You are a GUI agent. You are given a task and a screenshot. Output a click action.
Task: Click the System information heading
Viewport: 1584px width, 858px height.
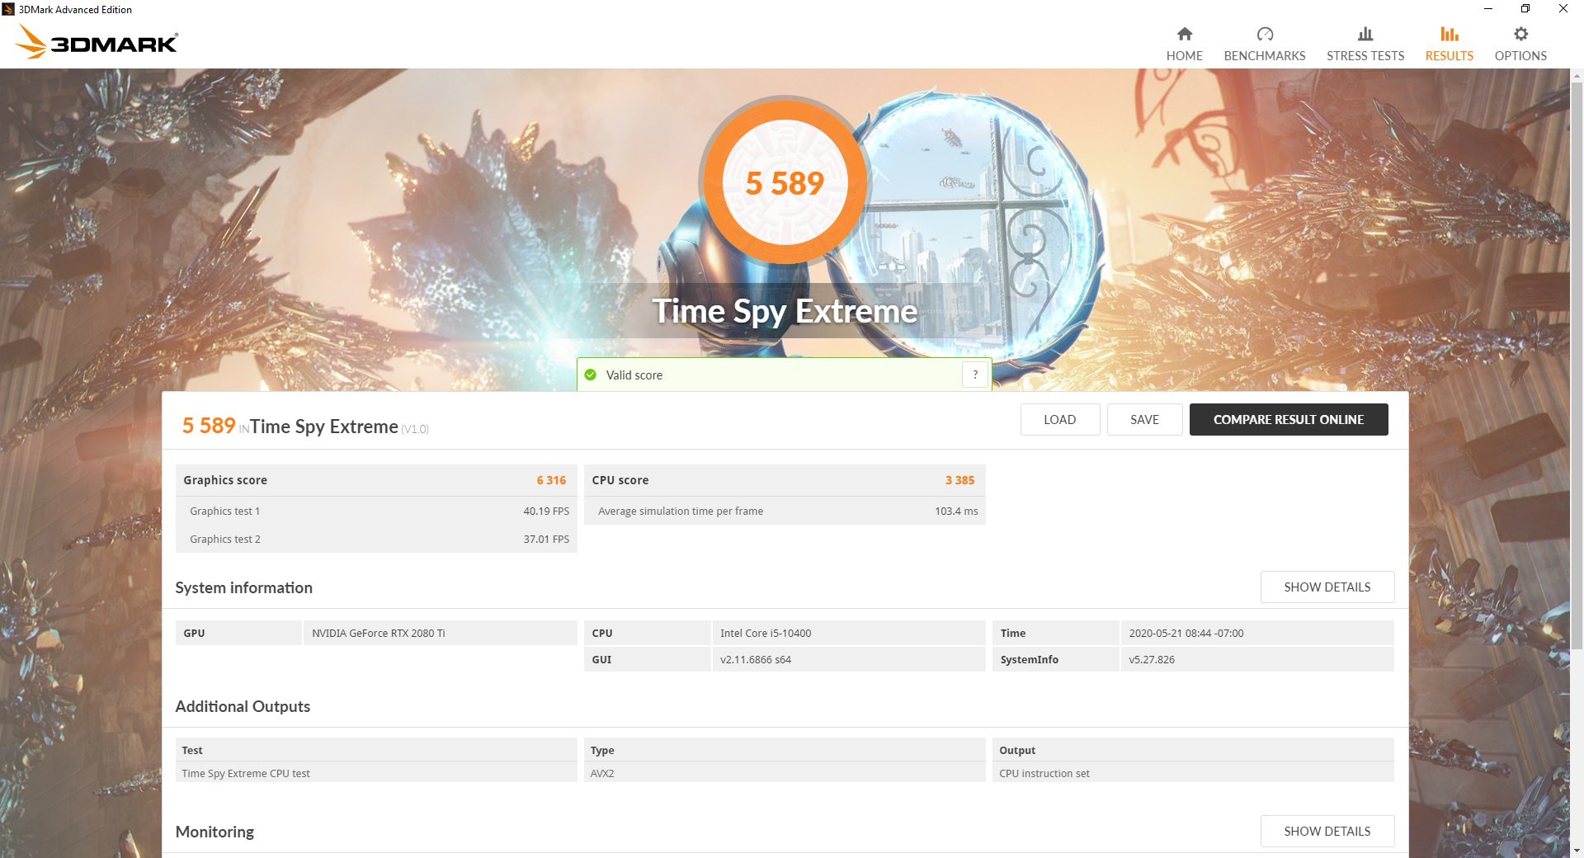coord(243,587)
